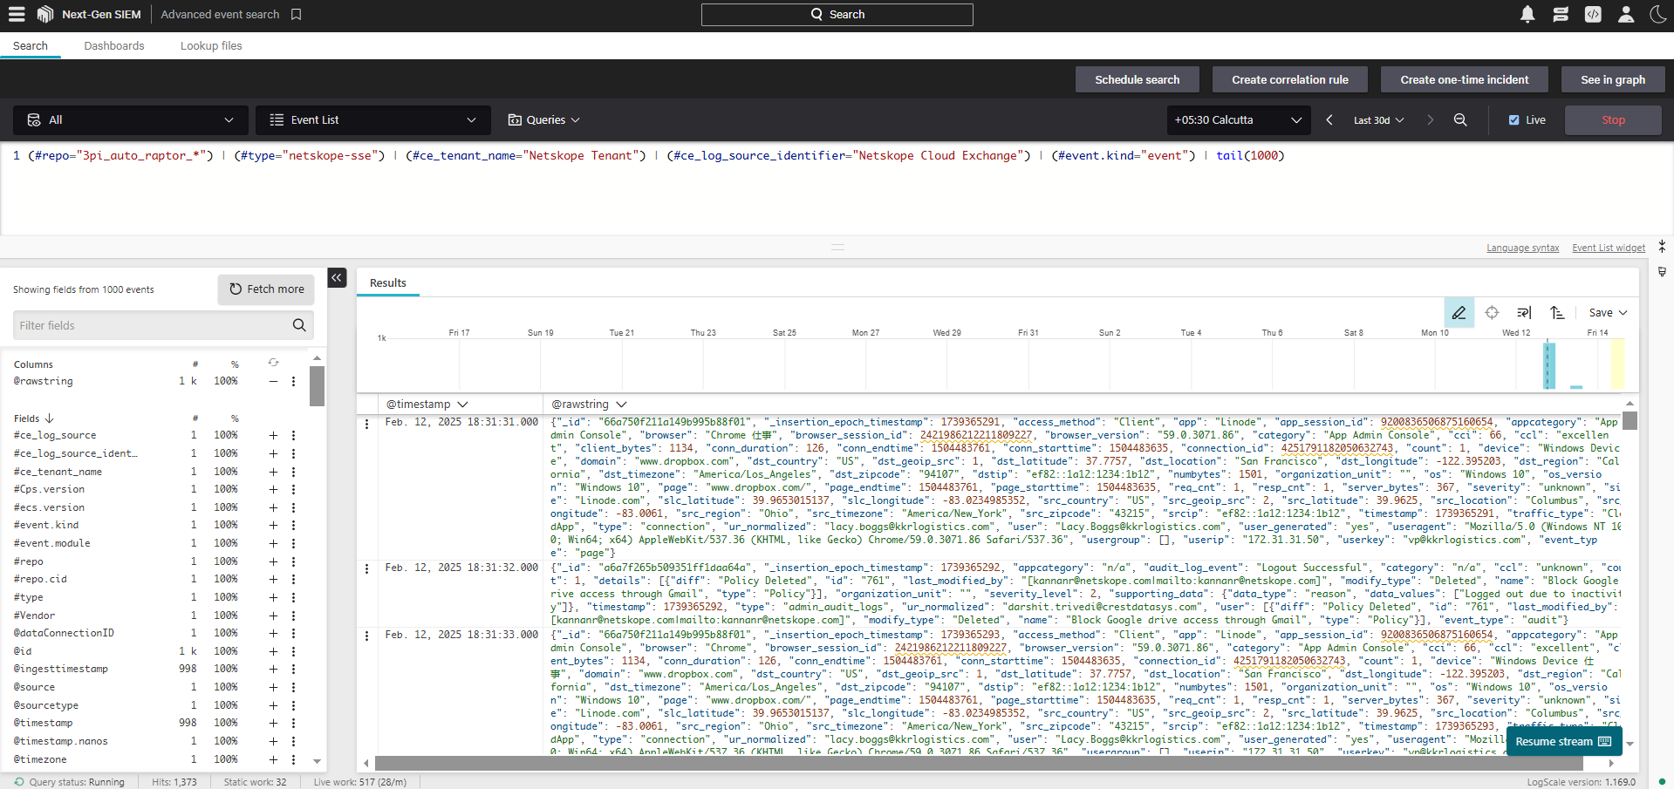Click refresh icon beside Columns header
Image resolution: width=1674 pixels, height=789 pixels.
pyautogui.click(x=273, y=363)
